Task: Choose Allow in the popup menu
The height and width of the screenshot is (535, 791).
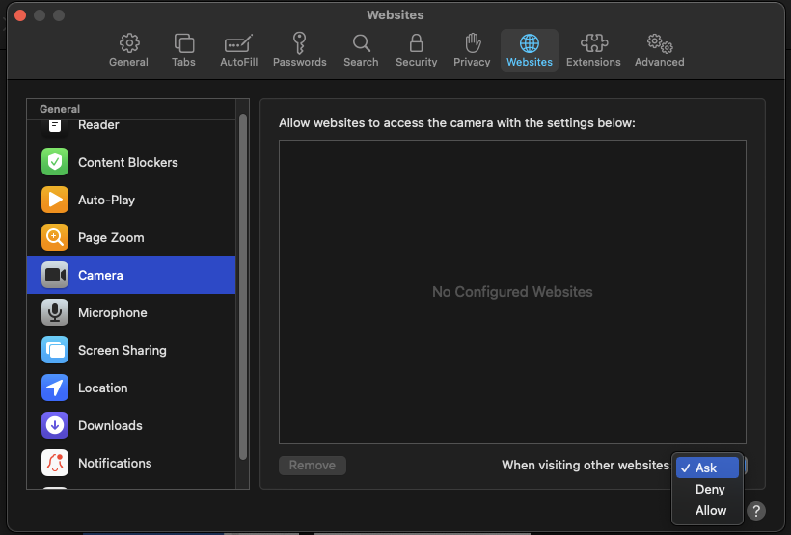Action: [707, 510]
